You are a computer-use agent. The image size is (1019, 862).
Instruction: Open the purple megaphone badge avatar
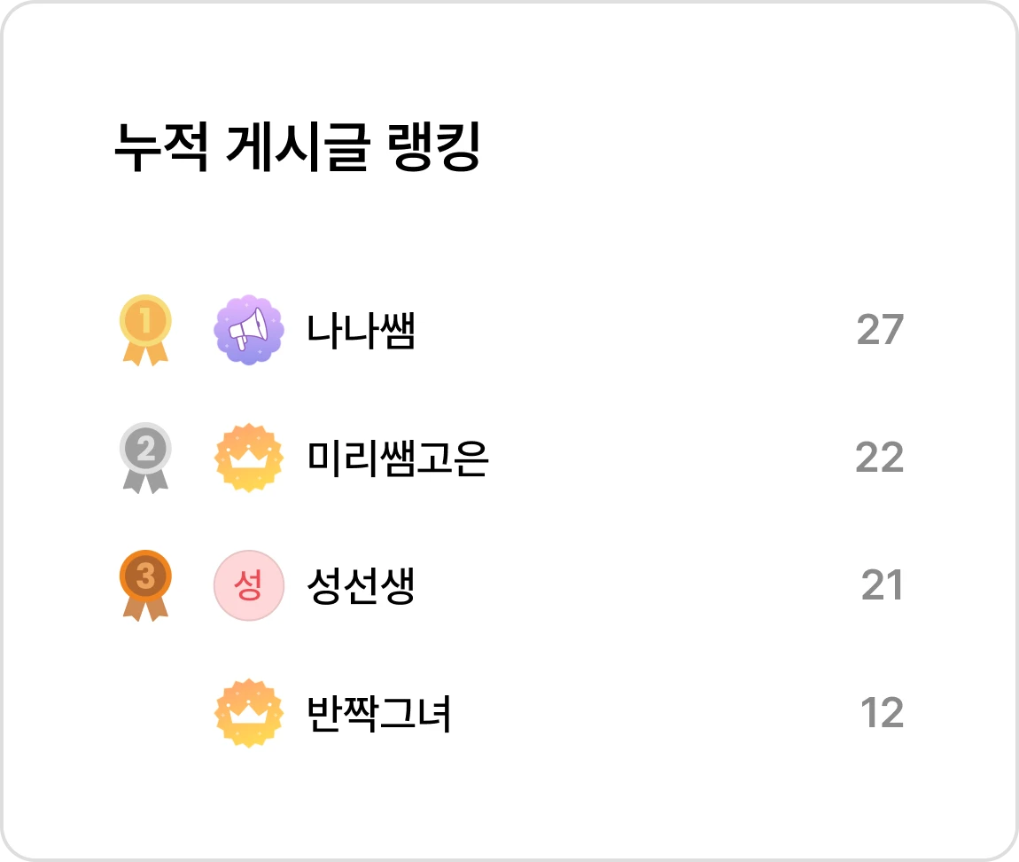click(249, 330)
